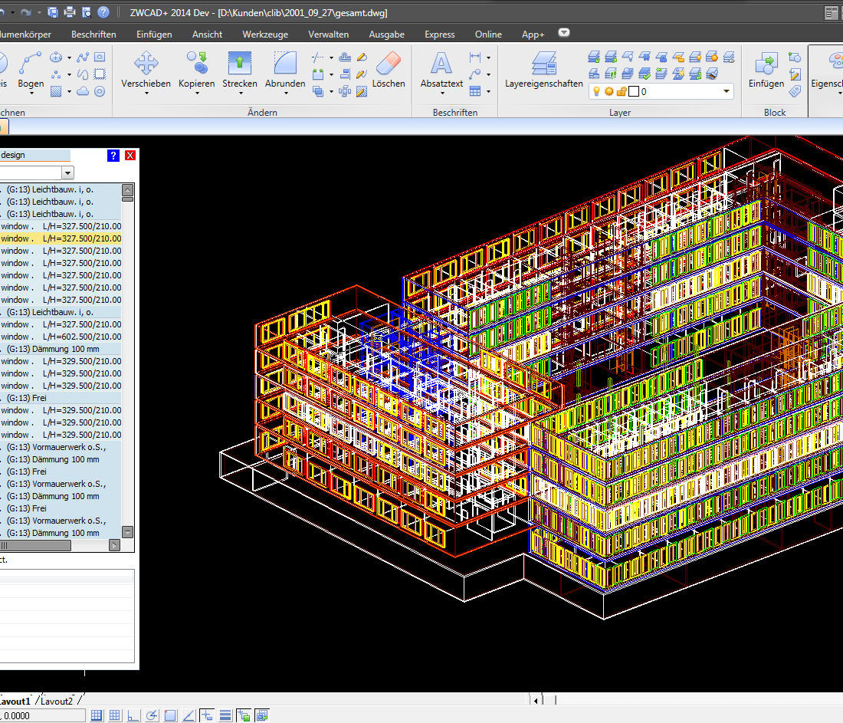The height and width of the screenshot is (723, 843).
Task: Click the Kopieren copy tool icon
Action: point(196,64)
